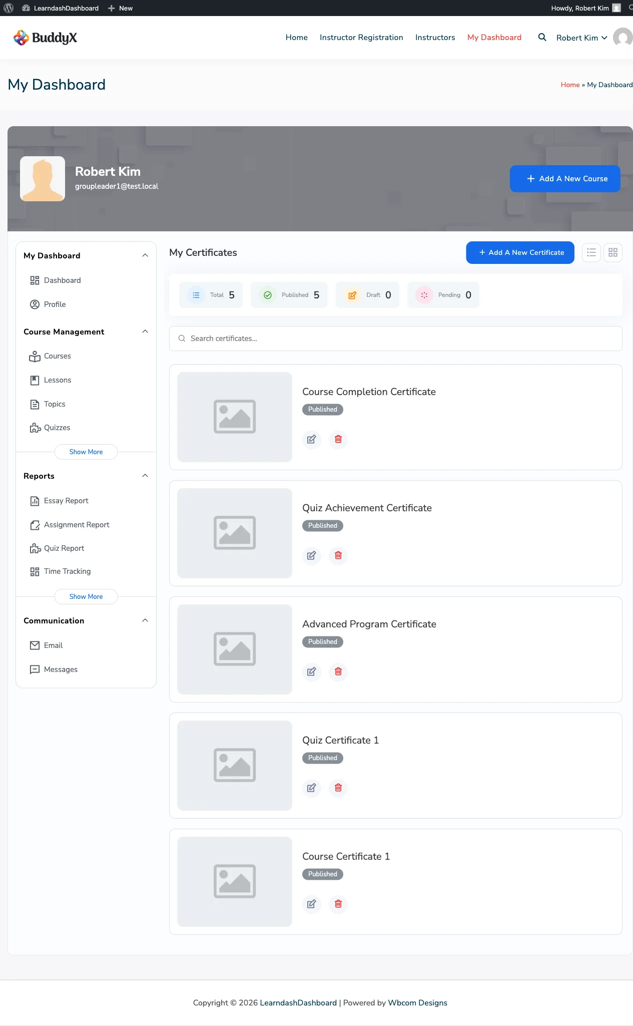
Task: Delete the Course Completion Certificate
Action: (338, 439)
